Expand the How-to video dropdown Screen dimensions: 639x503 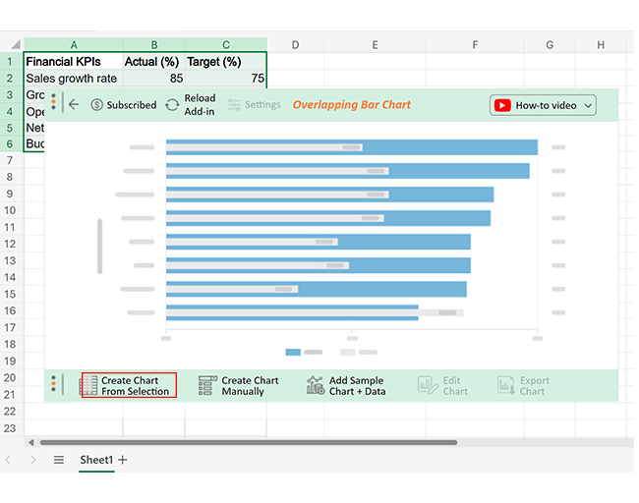pyautogui.click(x=588, y=105)
